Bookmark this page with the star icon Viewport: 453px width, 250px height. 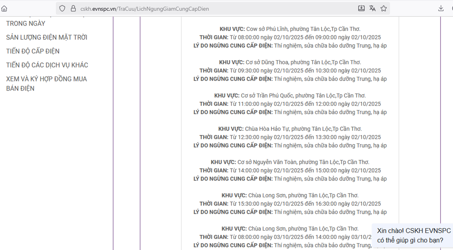coord(384,8)
